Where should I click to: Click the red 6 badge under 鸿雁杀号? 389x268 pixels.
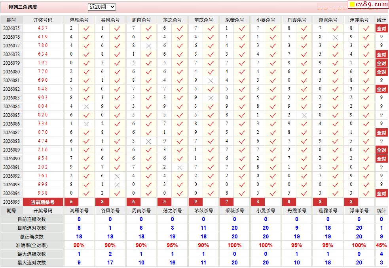[71, 202]
